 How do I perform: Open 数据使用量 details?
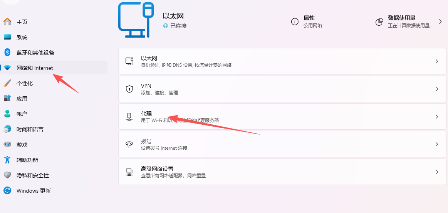click(409, 21)
